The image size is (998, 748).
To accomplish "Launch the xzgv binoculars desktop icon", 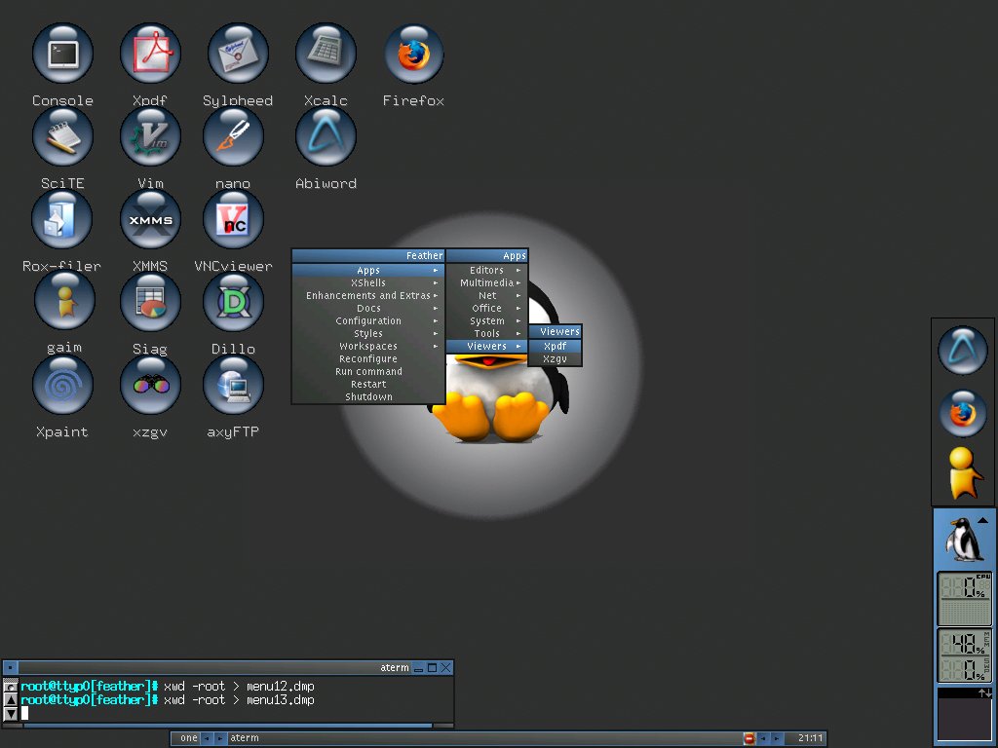I will click(150, 385).
